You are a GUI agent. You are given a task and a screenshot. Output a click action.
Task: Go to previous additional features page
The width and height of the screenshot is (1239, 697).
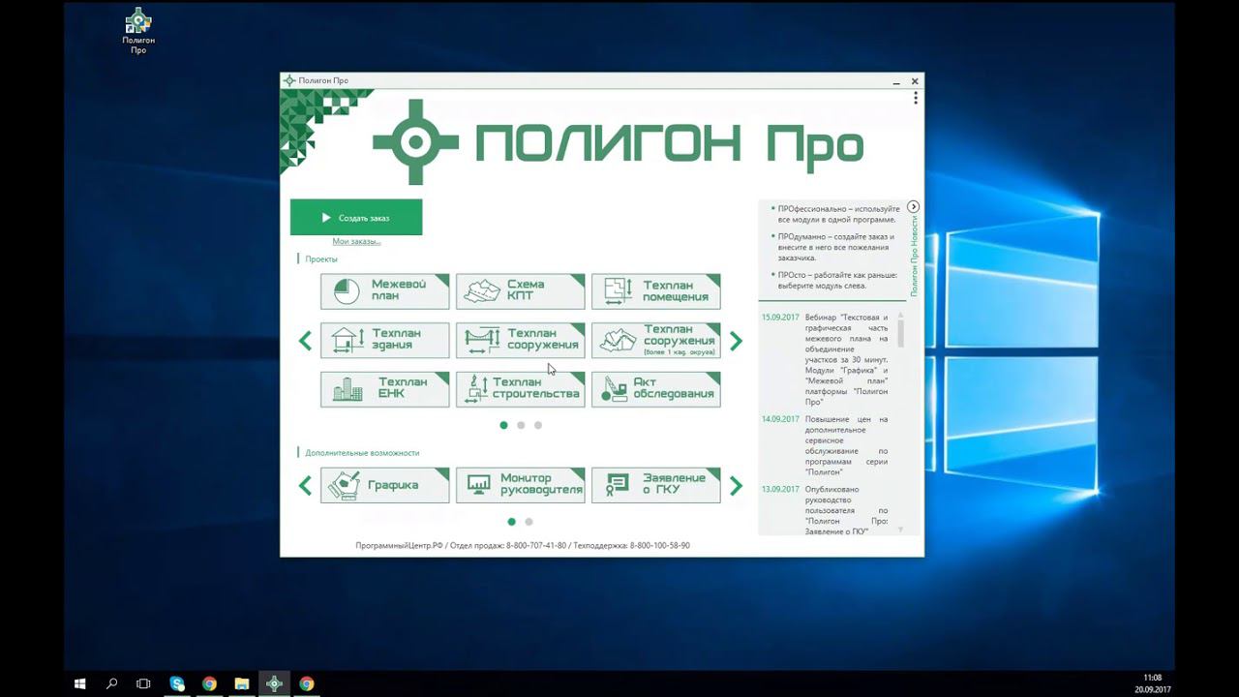pos(305,485)
